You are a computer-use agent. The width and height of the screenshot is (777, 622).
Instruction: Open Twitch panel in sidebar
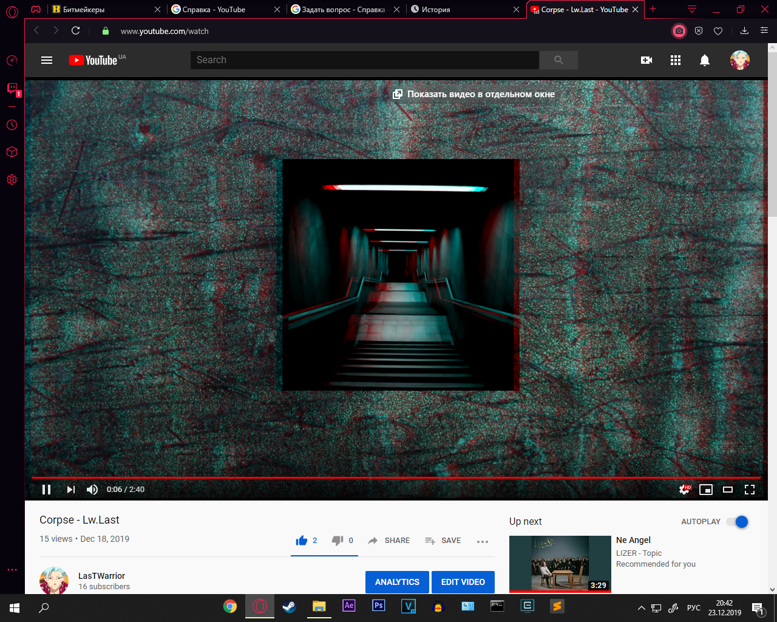click(x=12, y=89)
